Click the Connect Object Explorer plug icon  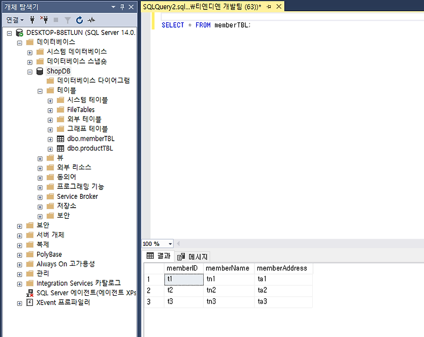(x=32, y=20)
